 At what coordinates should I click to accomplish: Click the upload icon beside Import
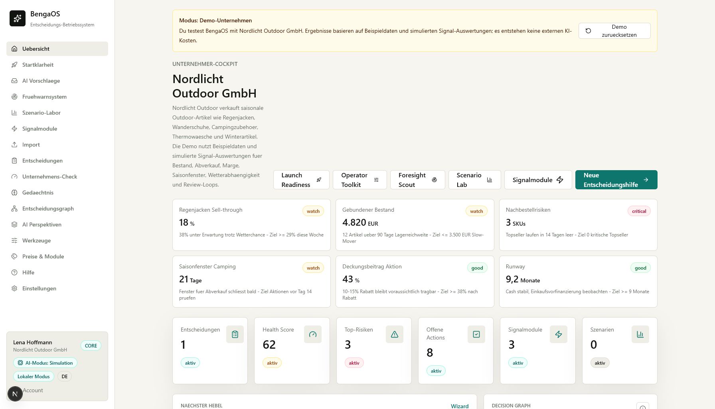(14, 145)
